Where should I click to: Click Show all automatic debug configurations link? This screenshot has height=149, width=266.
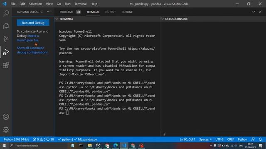[32, 50]
